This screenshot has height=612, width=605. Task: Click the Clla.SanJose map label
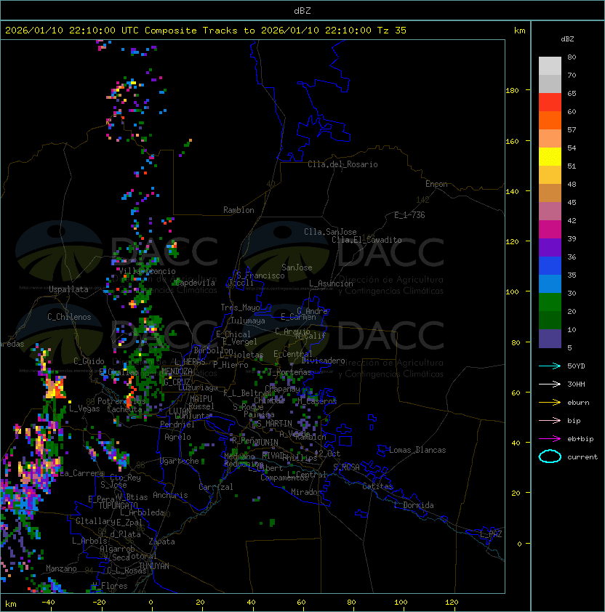330,232
